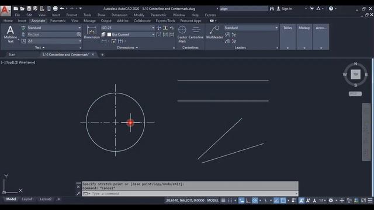Open the AutoCAD application menu logo
Screen dimensions: 374x210
pos(5,10)
